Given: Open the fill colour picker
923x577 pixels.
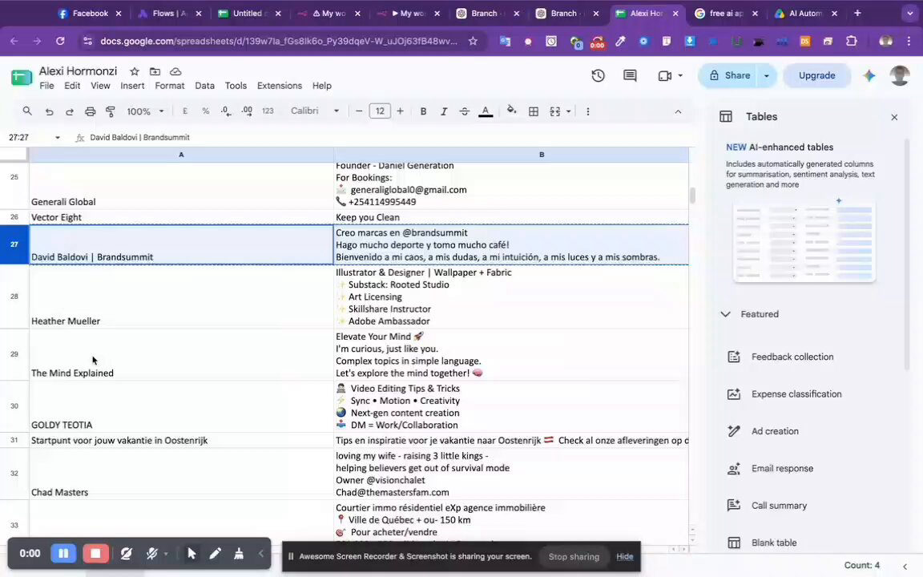Looking at the screenshot, I should 511,111.
